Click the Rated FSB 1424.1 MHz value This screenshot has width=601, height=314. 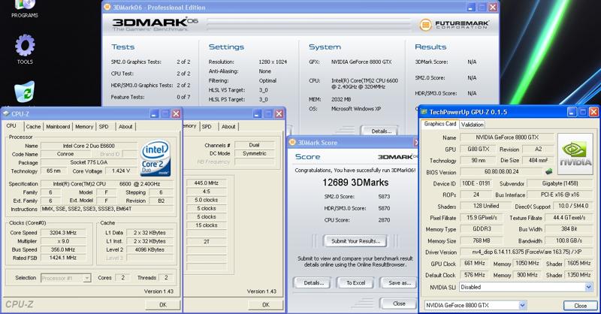click(x=63, y=258)
